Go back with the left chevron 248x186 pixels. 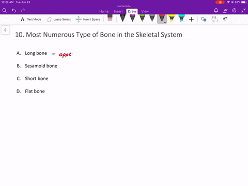5,30
